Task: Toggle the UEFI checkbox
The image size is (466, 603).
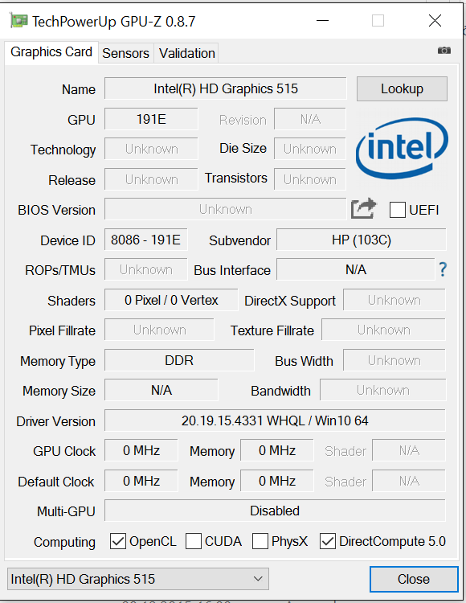Action: [x=397, y=210]
